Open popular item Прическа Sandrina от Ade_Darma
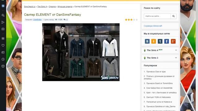198x111 pixels. (161, 106)
